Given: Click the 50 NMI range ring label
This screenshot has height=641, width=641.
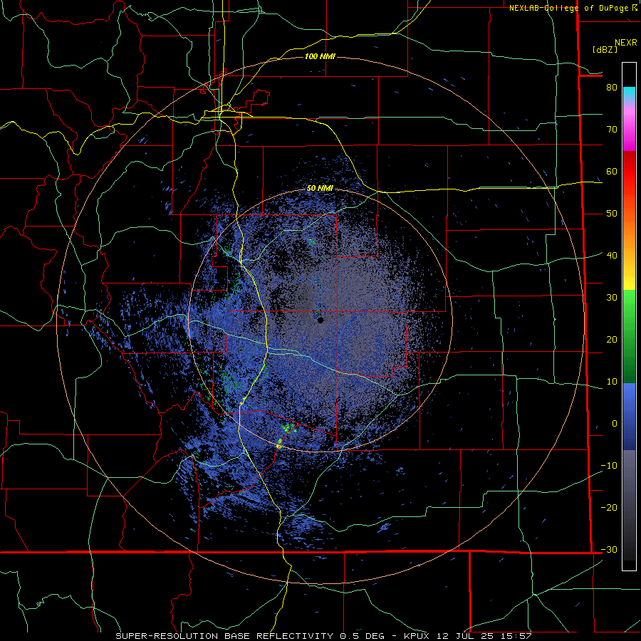Looking at the screenshot, I should click(320, 189).
